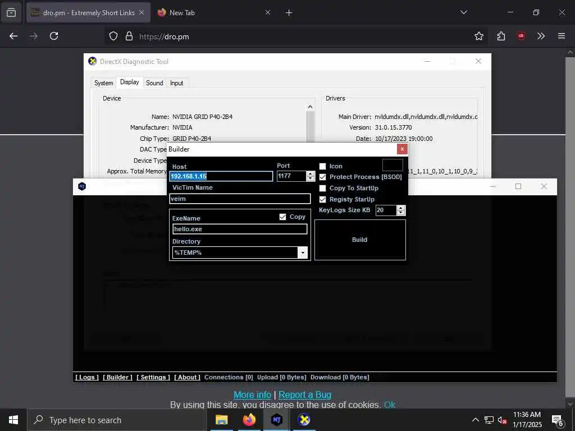This screenshot has height=431, width=575.
Task: Expand more tools overflow chevrons
Action: [x=541, y=36]
